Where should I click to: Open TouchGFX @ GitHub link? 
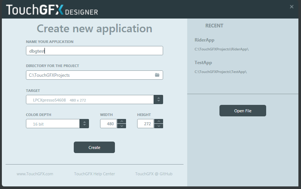[x=154, y=174]
